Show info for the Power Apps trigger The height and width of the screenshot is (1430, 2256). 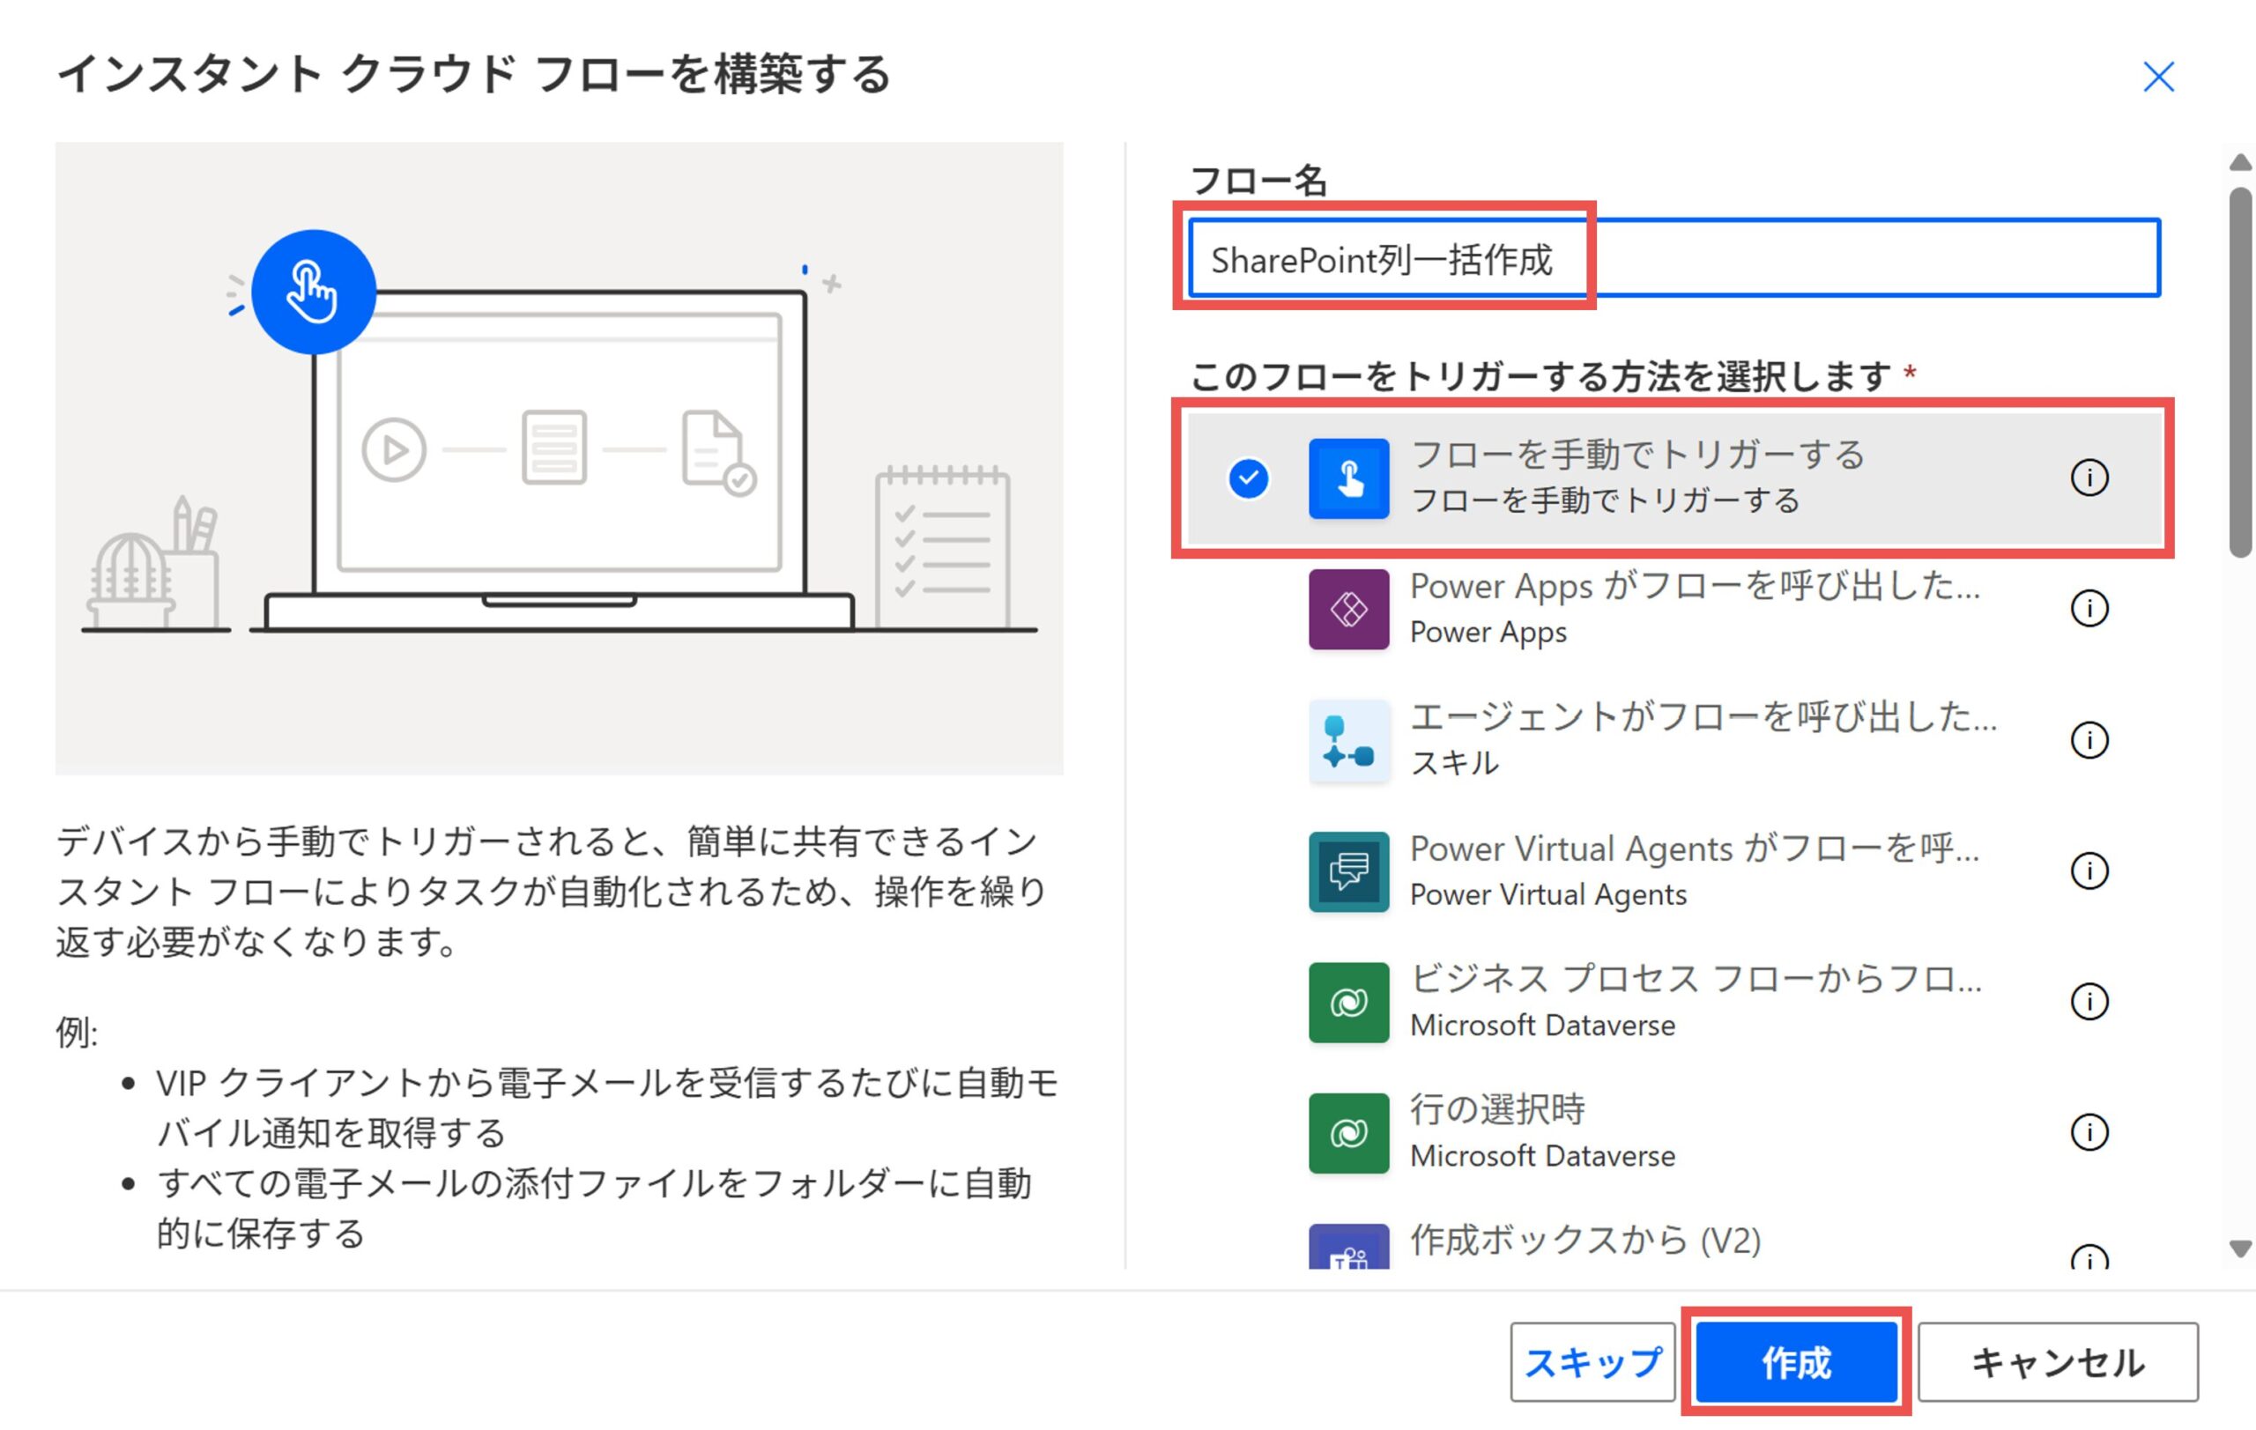(2089, 609)
